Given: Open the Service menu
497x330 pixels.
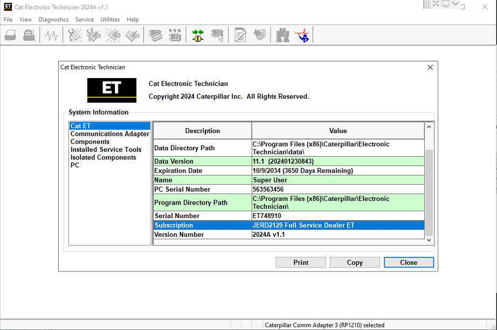Looking at the screenshot, I should coord(84,19).
